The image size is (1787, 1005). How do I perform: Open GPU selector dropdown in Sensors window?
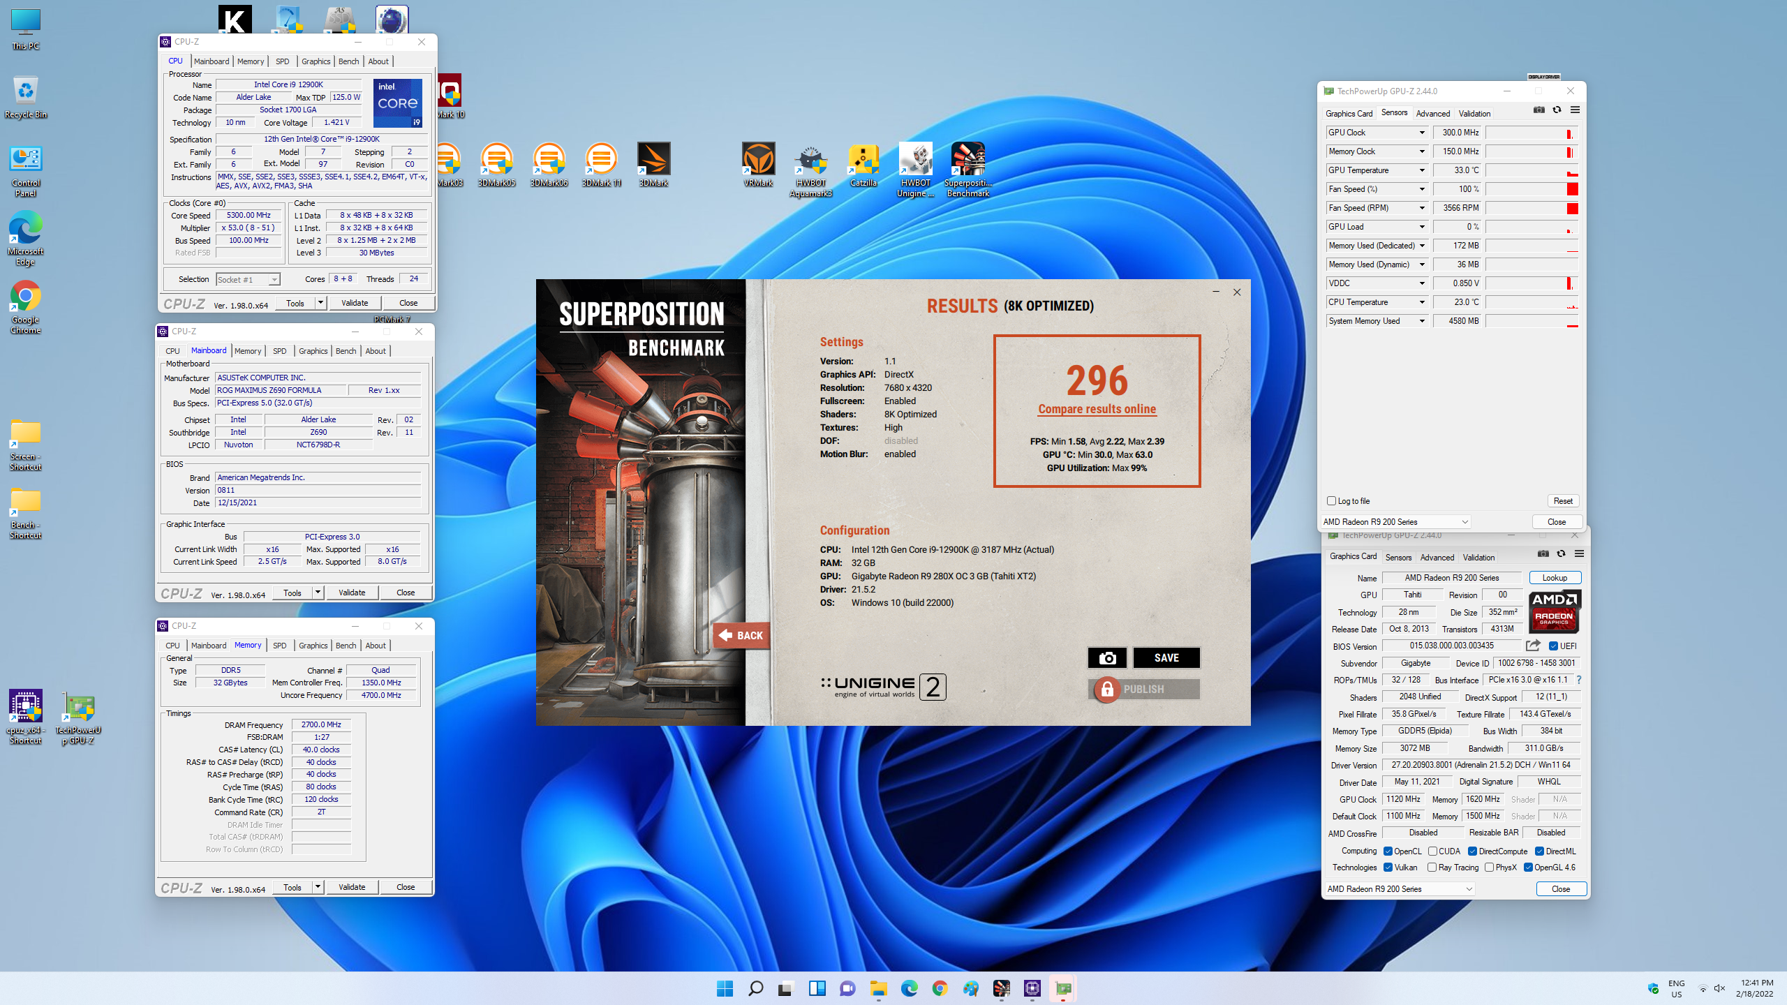tap(1396, 522)
